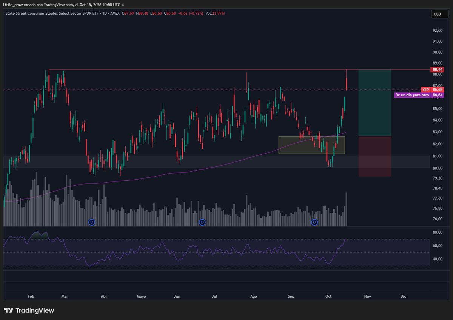
Task: Click the Abr label on time axis
Action: [x=104, y=297]
